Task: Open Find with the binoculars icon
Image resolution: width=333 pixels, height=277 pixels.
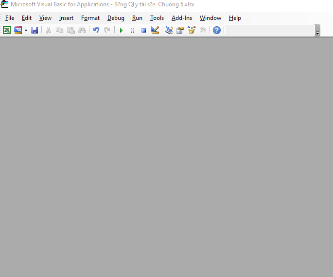Action: pyautogui.click(x=82, y=30)
